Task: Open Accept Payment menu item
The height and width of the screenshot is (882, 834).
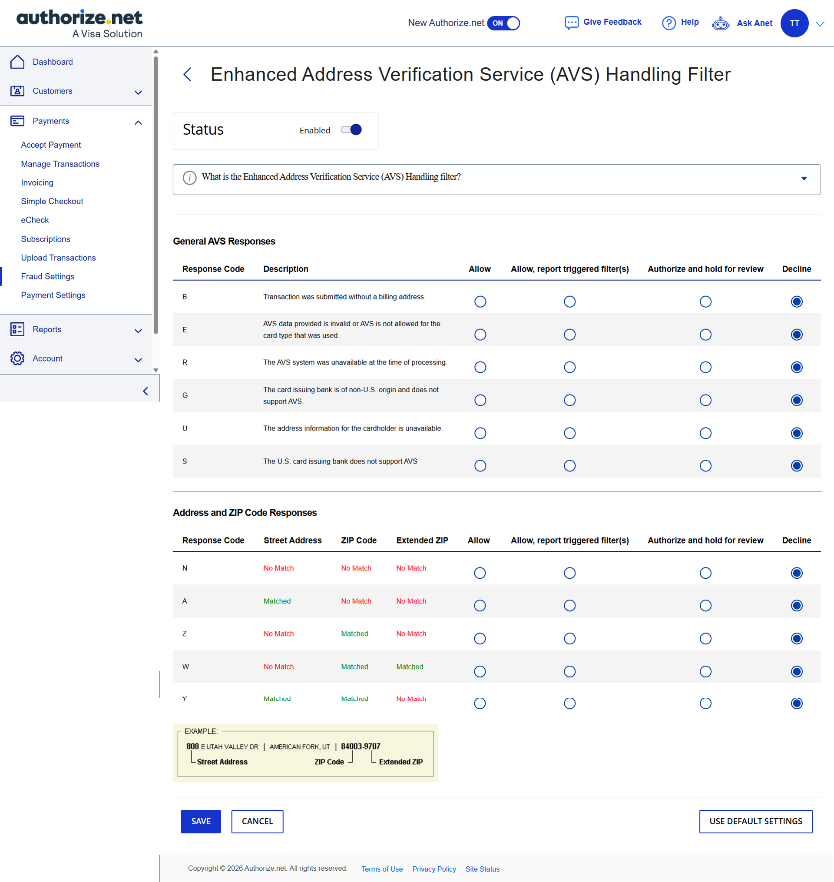Action: (x=51, y=145)
